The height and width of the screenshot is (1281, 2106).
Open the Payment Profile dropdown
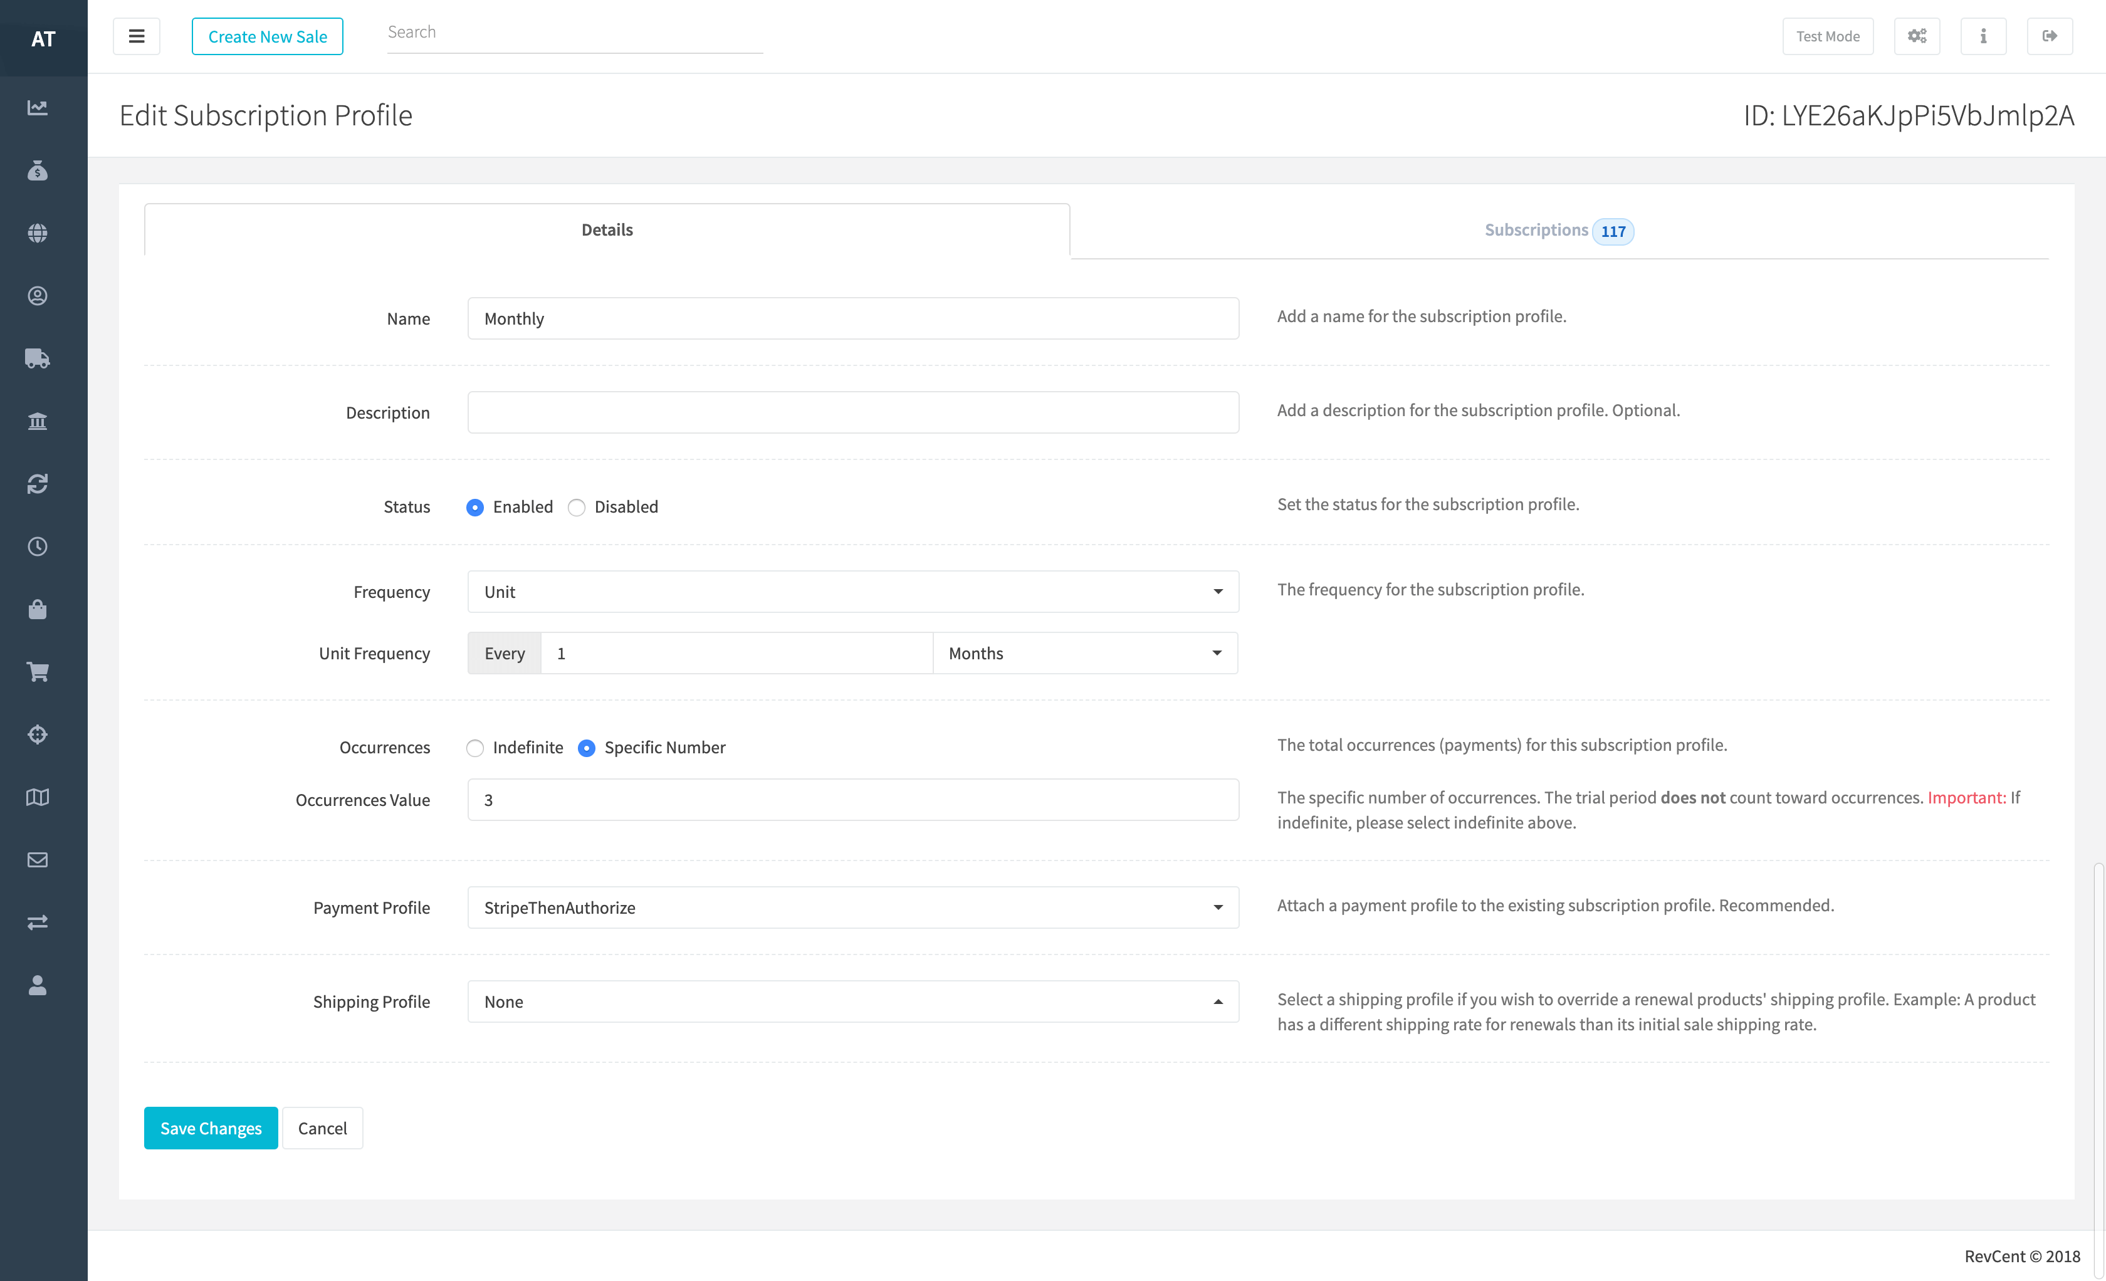(x=852, y=907)
